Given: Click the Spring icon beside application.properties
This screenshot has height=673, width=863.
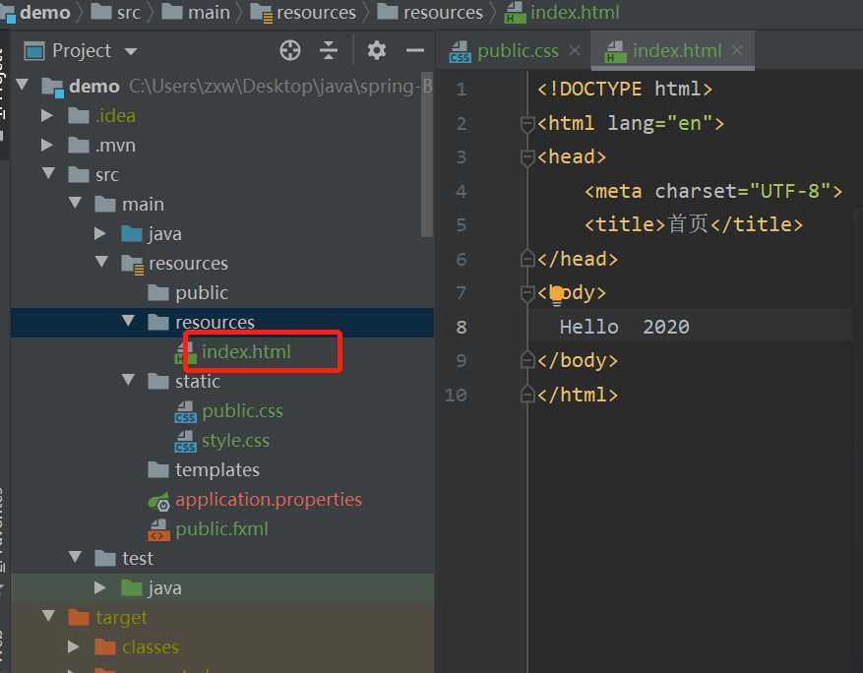Looking at the screenshot, I should coord(158,501).
